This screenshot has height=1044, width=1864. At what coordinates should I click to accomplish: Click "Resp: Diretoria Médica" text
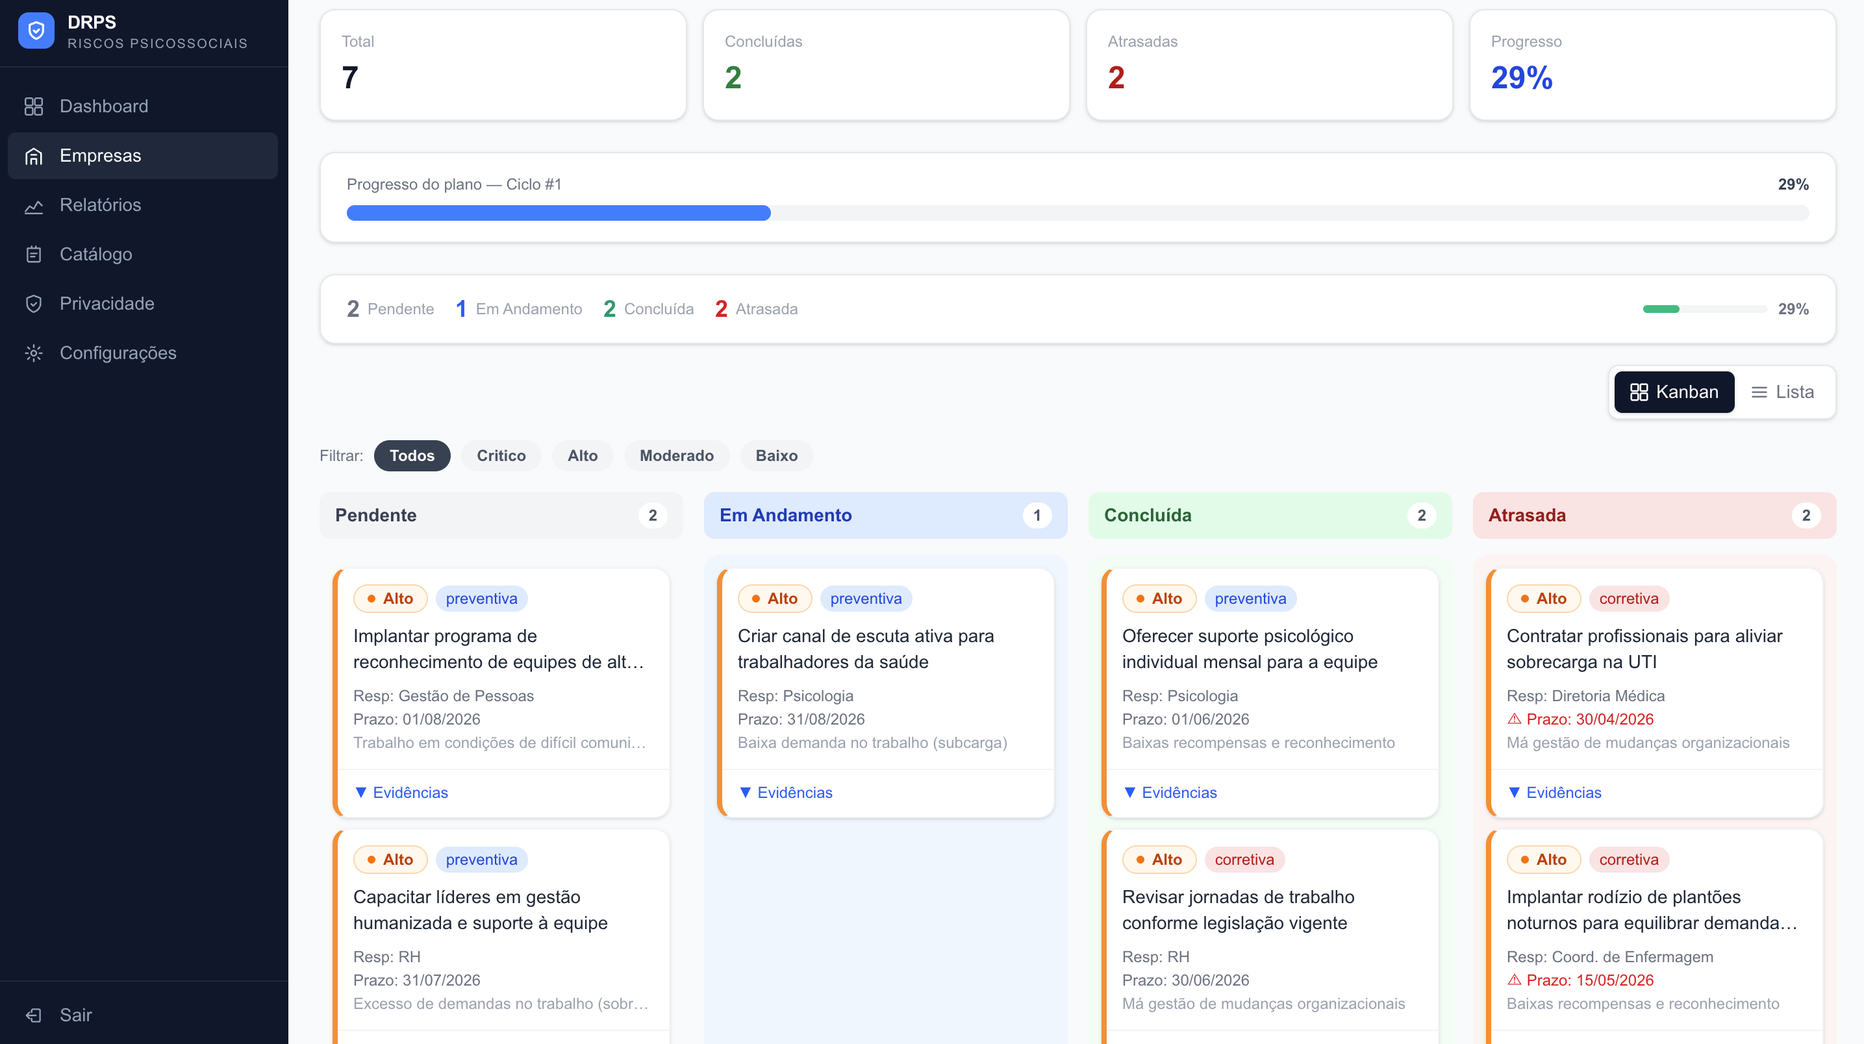click(x=1585, y=696)
